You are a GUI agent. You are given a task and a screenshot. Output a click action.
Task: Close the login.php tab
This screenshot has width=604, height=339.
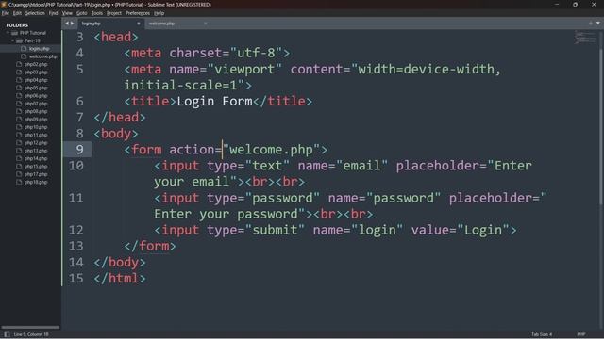[x=139, y=24]
